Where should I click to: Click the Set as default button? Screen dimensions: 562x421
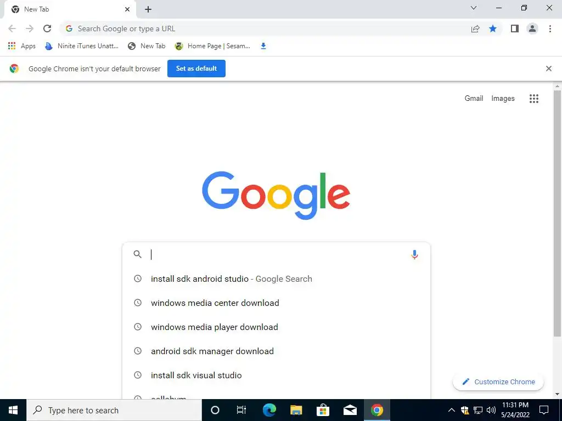click(196, 69)
